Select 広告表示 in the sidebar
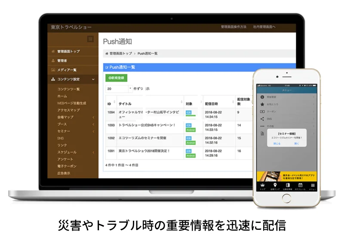Viewport: 344px width, 235px height. point(64,173)
